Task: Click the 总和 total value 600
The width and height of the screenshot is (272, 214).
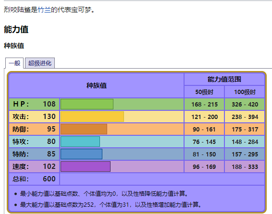Action: point(49,179)
